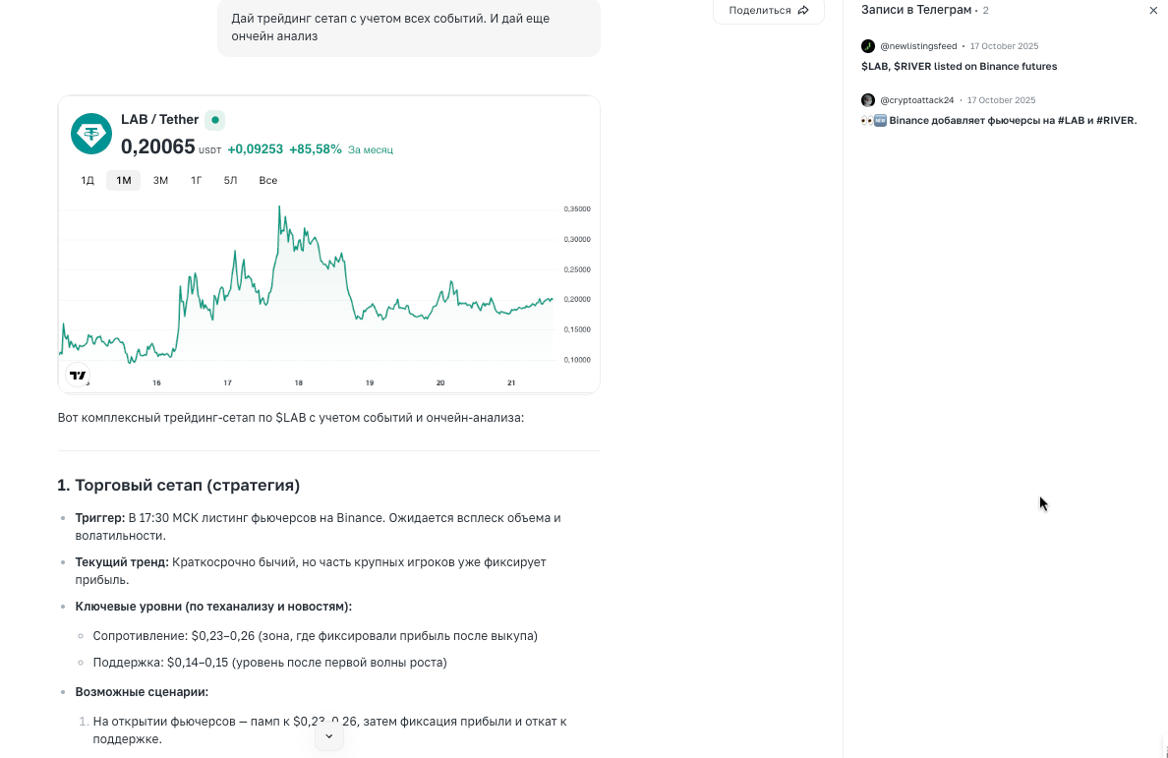
Task: Click the TradingView logo on the chart
Action: coord(77,375)
